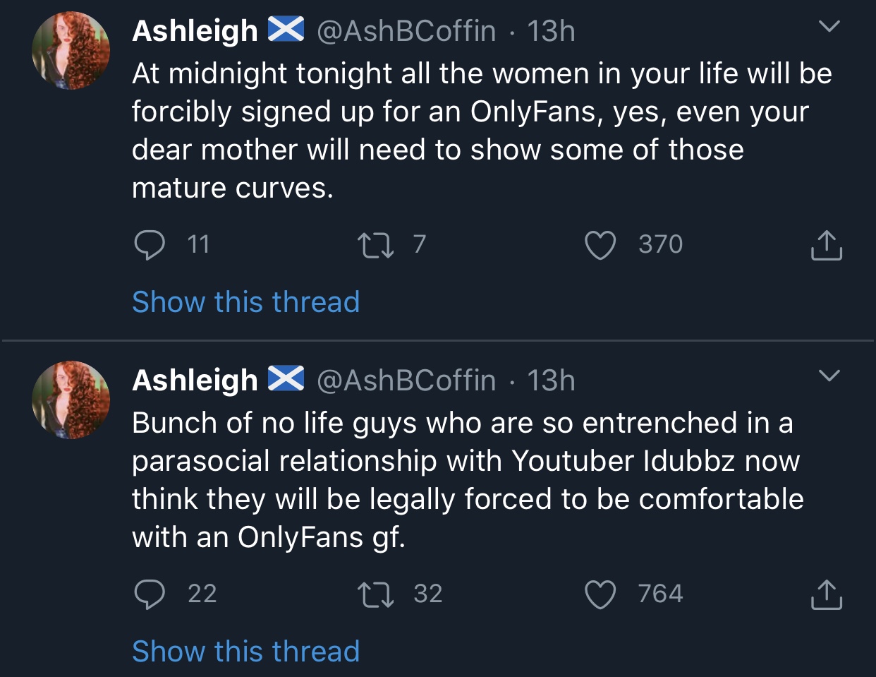Open Ashleigh's profile picture on first tweet

(71, 50)
